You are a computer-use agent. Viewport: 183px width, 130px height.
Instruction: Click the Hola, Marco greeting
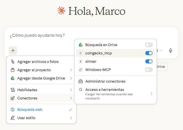(97, 11)
